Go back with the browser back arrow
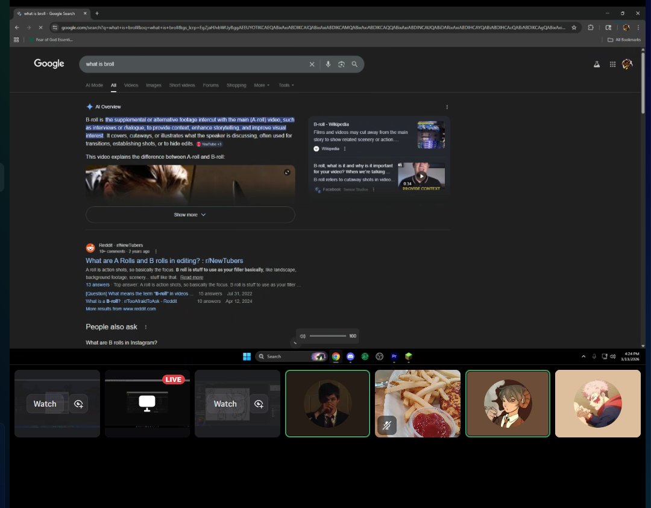The height and width of the screenshot is (508, 651). point(17,27)
